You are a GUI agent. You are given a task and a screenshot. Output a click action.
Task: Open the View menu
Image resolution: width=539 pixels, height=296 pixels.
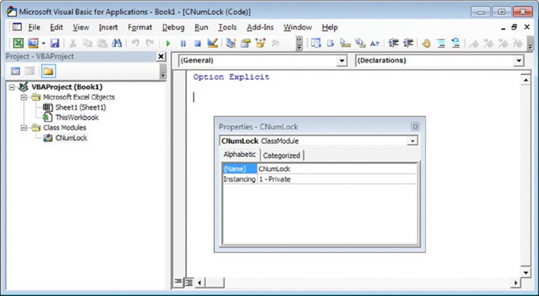[x=81, y=27]
